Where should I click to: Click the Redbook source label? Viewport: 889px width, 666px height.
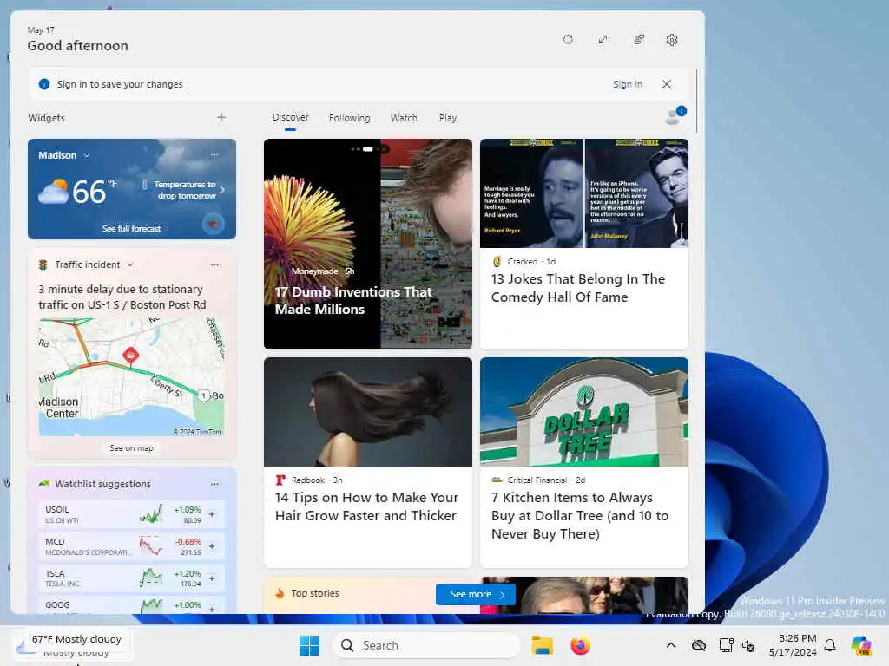pos(308,480)
